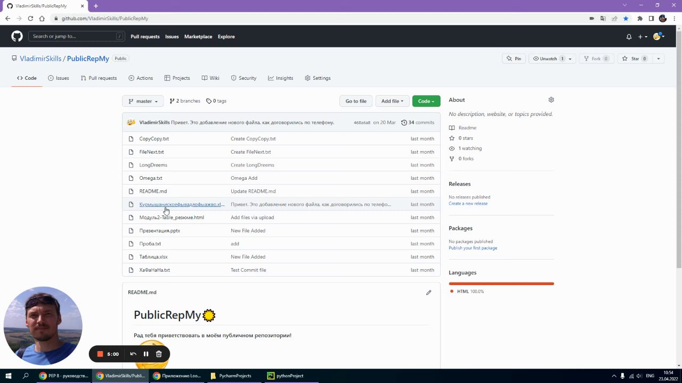Open the Star lists dropdown arrow
This screenshot has height=383, width=682.
658,59
